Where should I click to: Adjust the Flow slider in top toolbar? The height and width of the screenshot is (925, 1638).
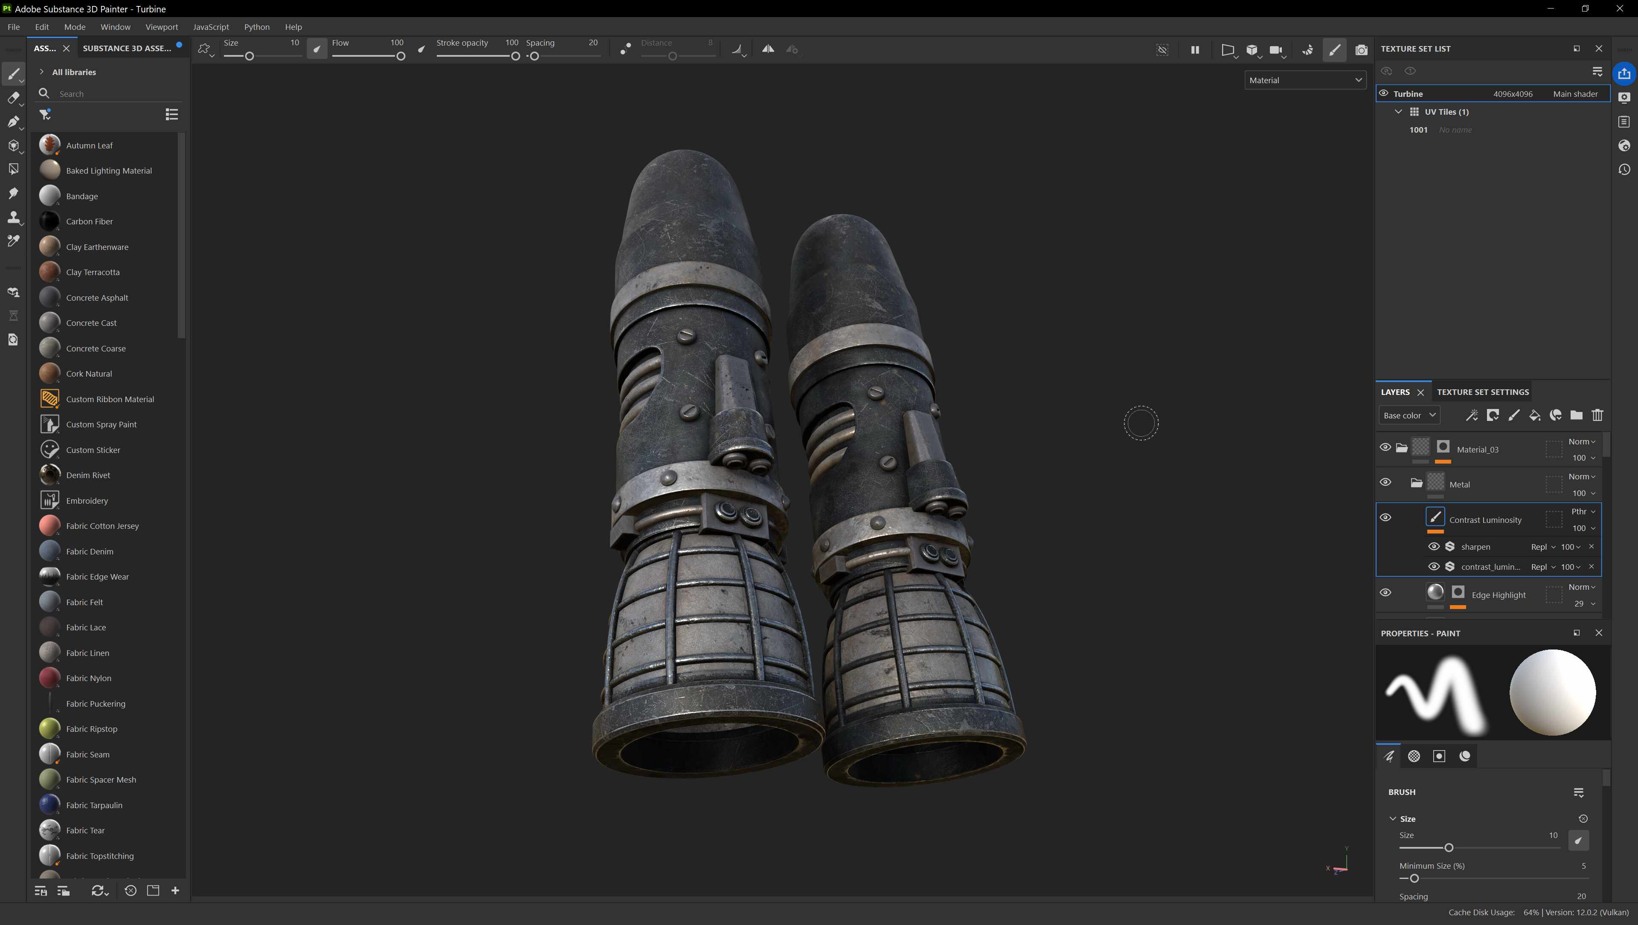pos(401,57)
